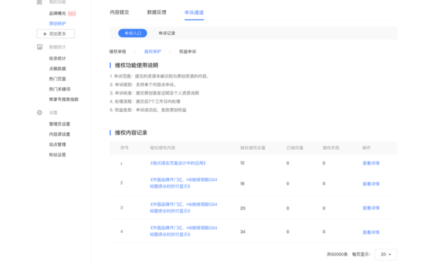Click the 设置 gear icon in sidebar
This screenshot has height=264, width=428.
coord(40,113)
